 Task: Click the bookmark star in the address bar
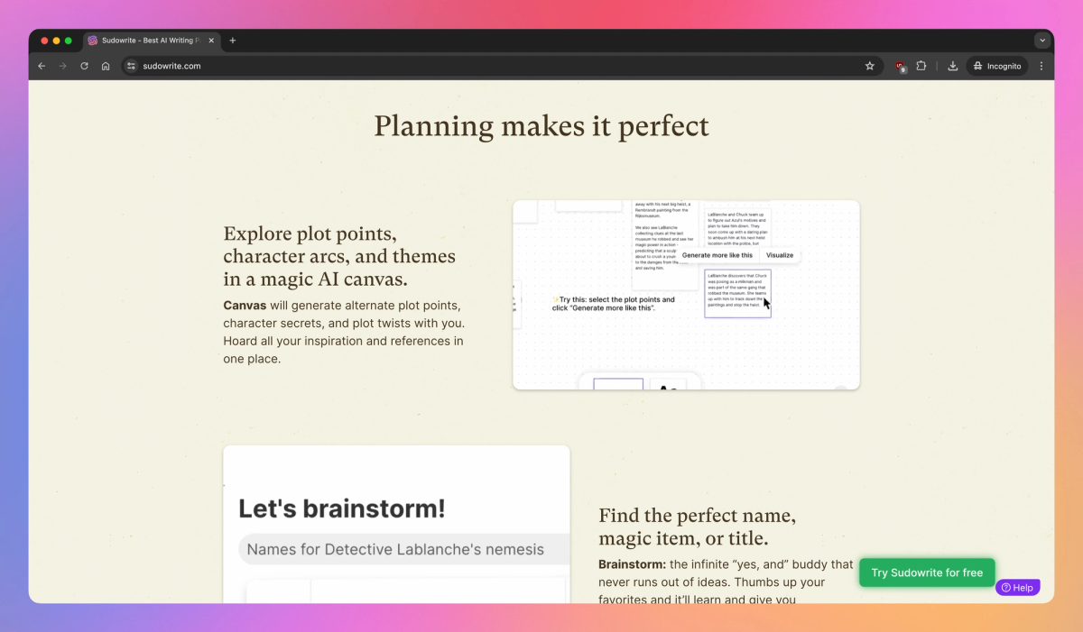click(x=869, y=66)
